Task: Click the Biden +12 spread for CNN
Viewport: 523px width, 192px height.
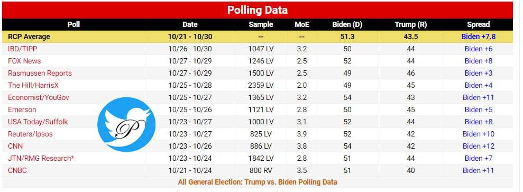Action: point(478,147)
